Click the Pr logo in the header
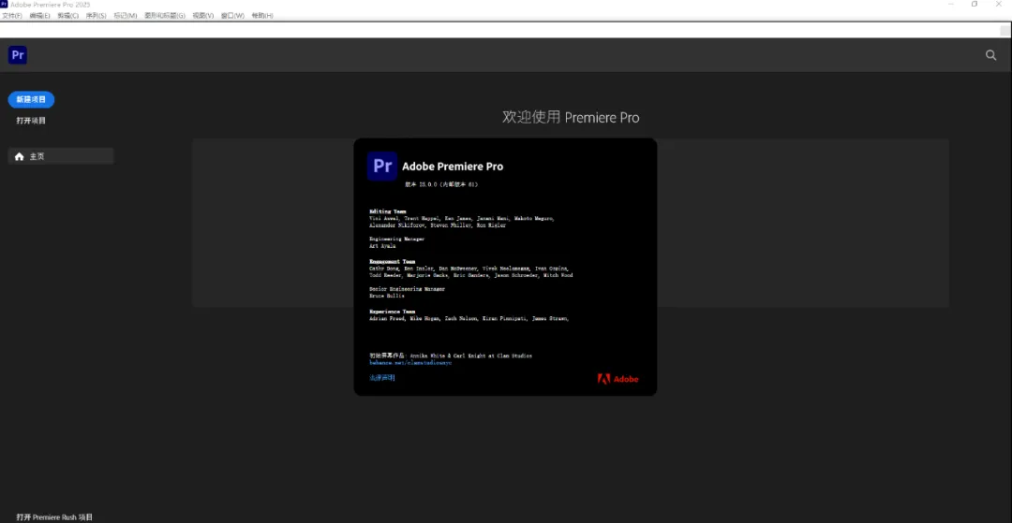This screenshot has height=523, width=1012. click(18, 55)
